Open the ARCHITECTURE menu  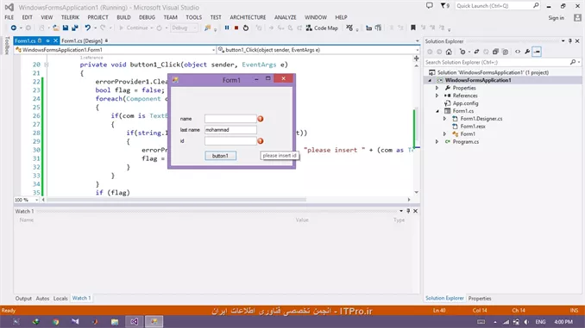248,17
